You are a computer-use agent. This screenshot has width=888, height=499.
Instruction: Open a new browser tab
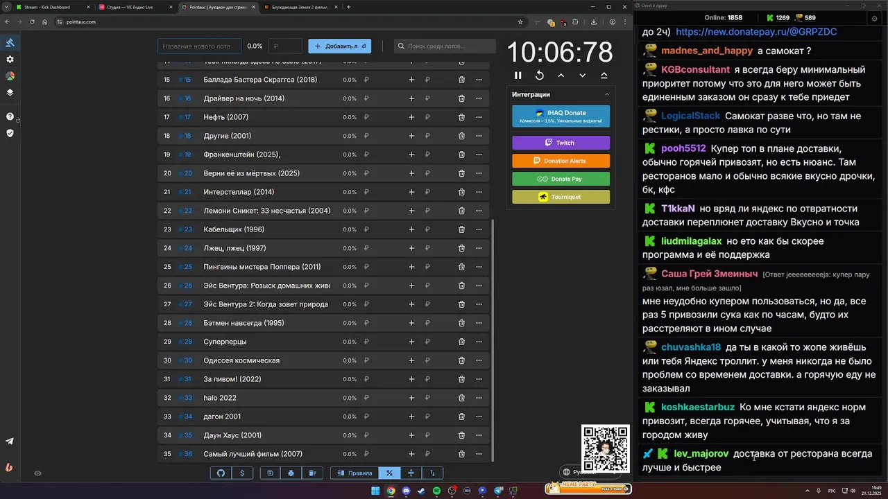pyautogui.click(x=348, y=7)
